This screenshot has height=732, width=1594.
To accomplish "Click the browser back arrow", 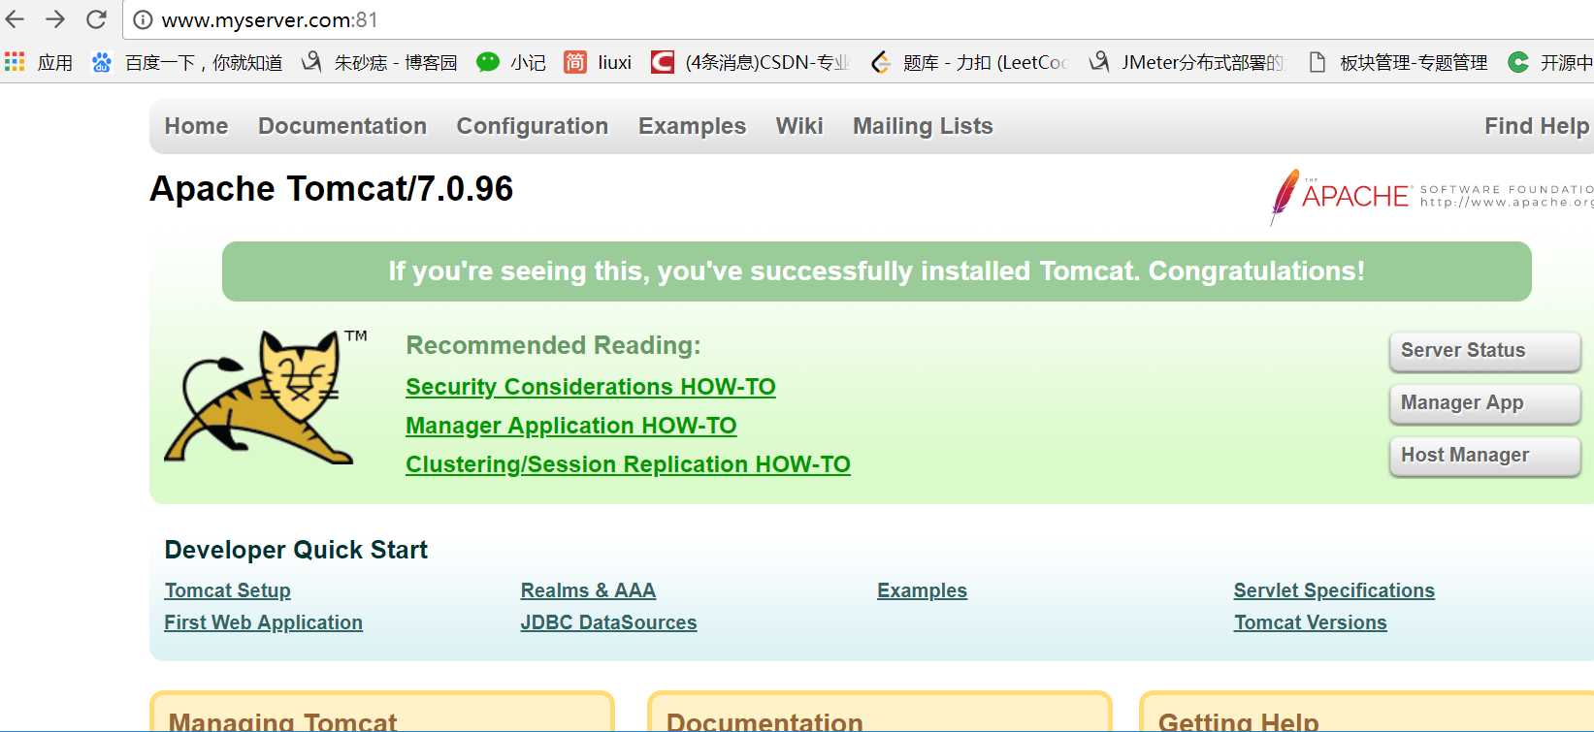I will [16, 19].
